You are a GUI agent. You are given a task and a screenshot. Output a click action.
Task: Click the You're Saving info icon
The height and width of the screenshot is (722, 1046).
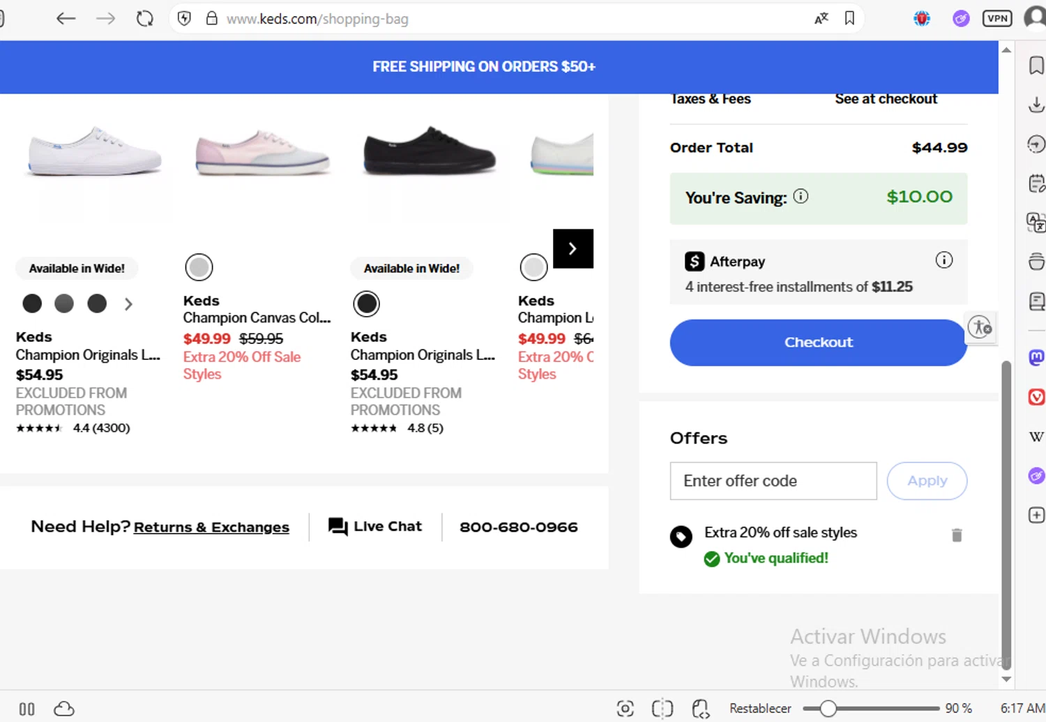click(x=801, y=197)
